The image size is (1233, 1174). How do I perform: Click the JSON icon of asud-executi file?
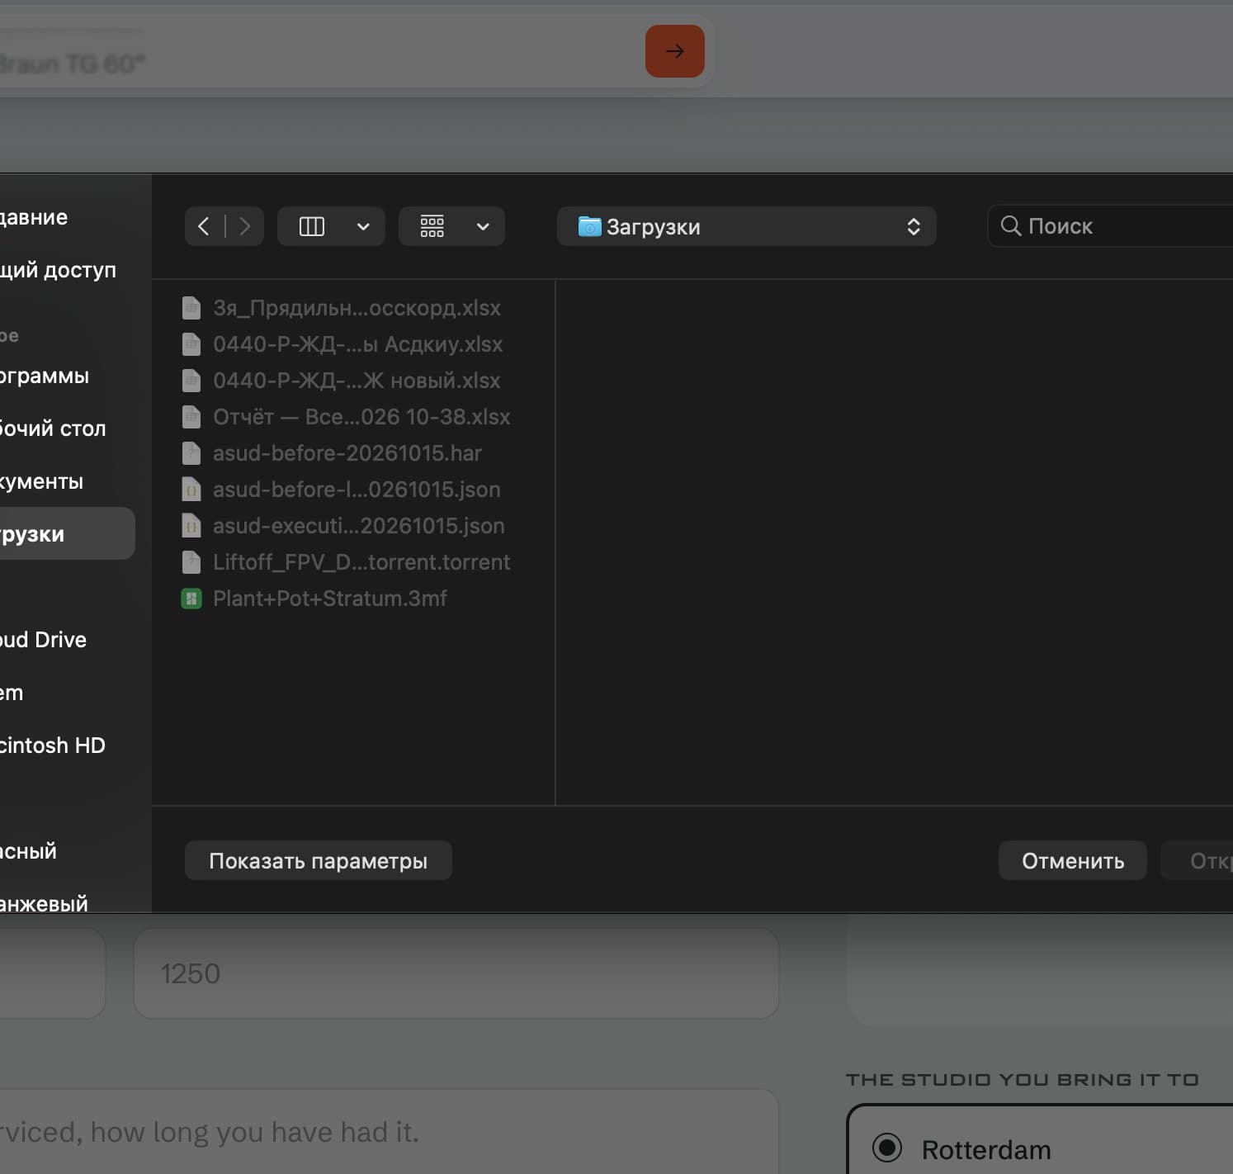[x=191, y=526]
